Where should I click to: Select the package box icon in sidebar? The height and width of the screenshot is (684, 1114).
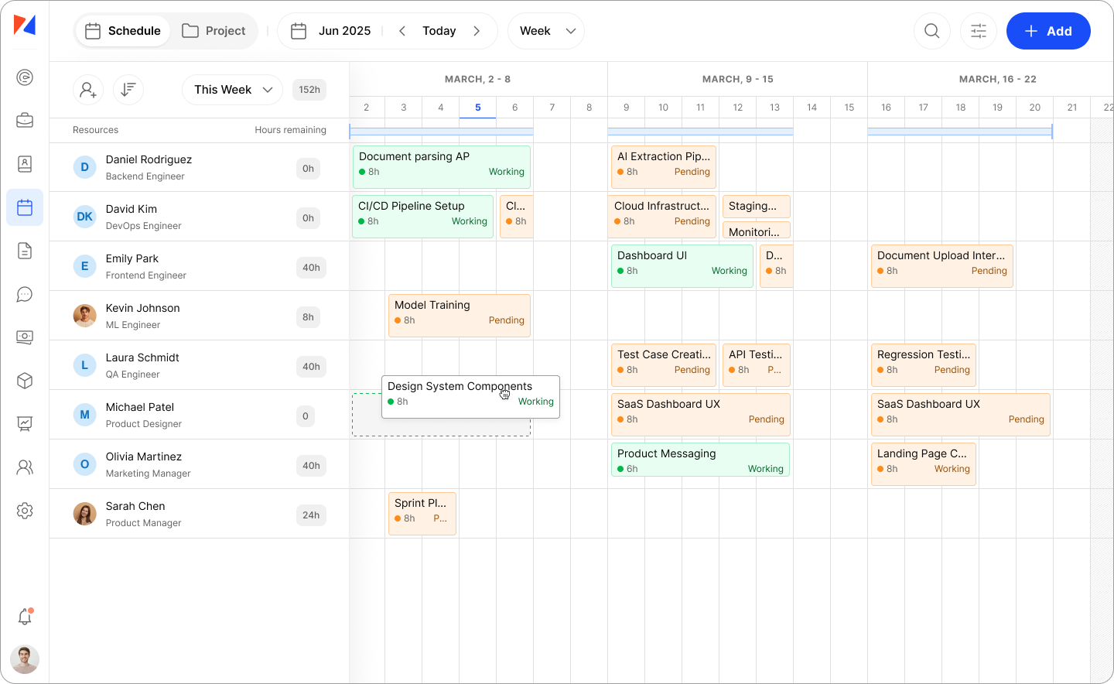point(24,381)
